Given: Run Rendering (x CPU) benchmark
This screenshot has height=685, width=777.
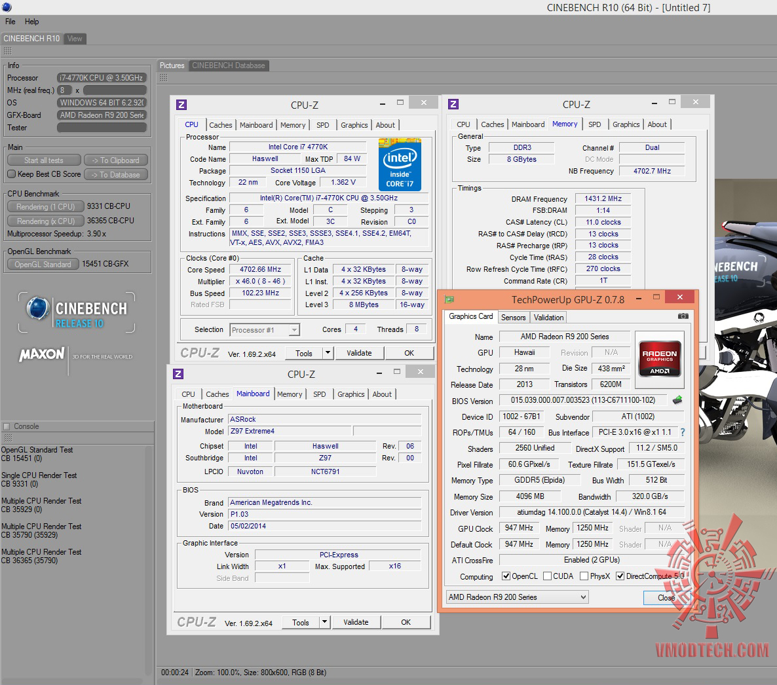Looking at the screenshot, I should tap(46, 221).
